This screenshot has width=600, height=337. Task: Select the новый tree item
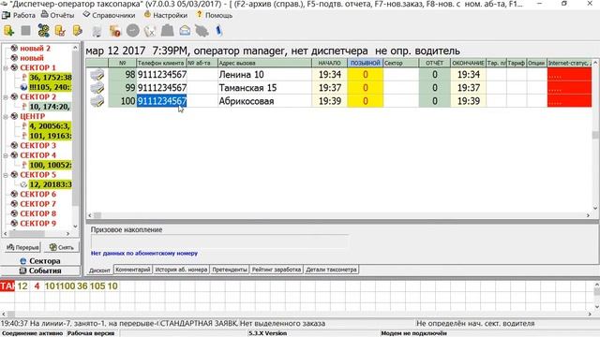pyautogui.click(x=32, y=58)
